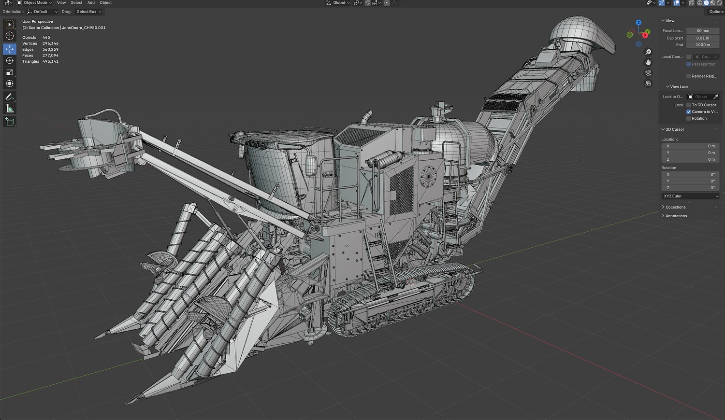This screenshot has width=725, height=420.
Task: Check Lock To 3D Cursor
Action: pos(689,105)
